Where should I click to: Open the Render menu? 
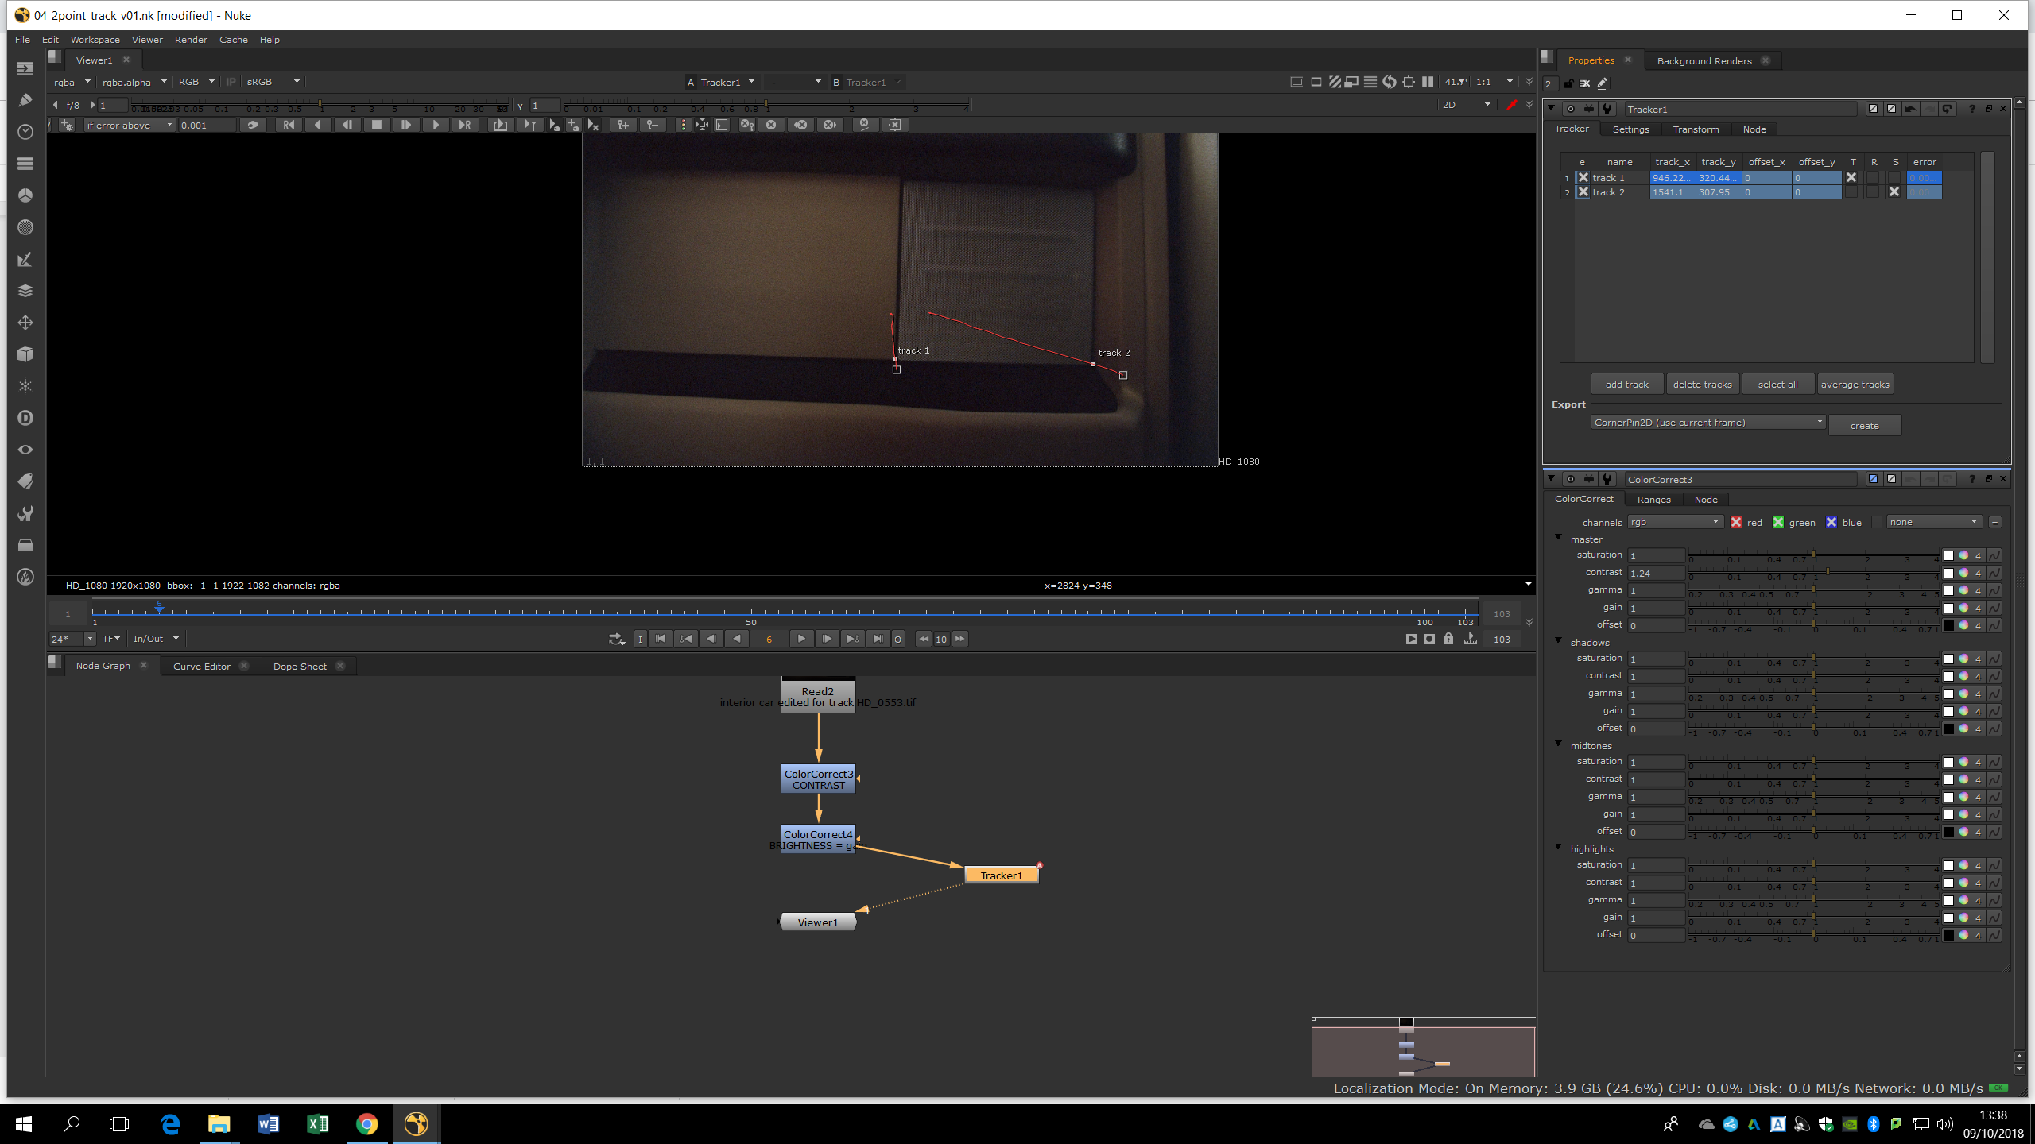[191, 40]
